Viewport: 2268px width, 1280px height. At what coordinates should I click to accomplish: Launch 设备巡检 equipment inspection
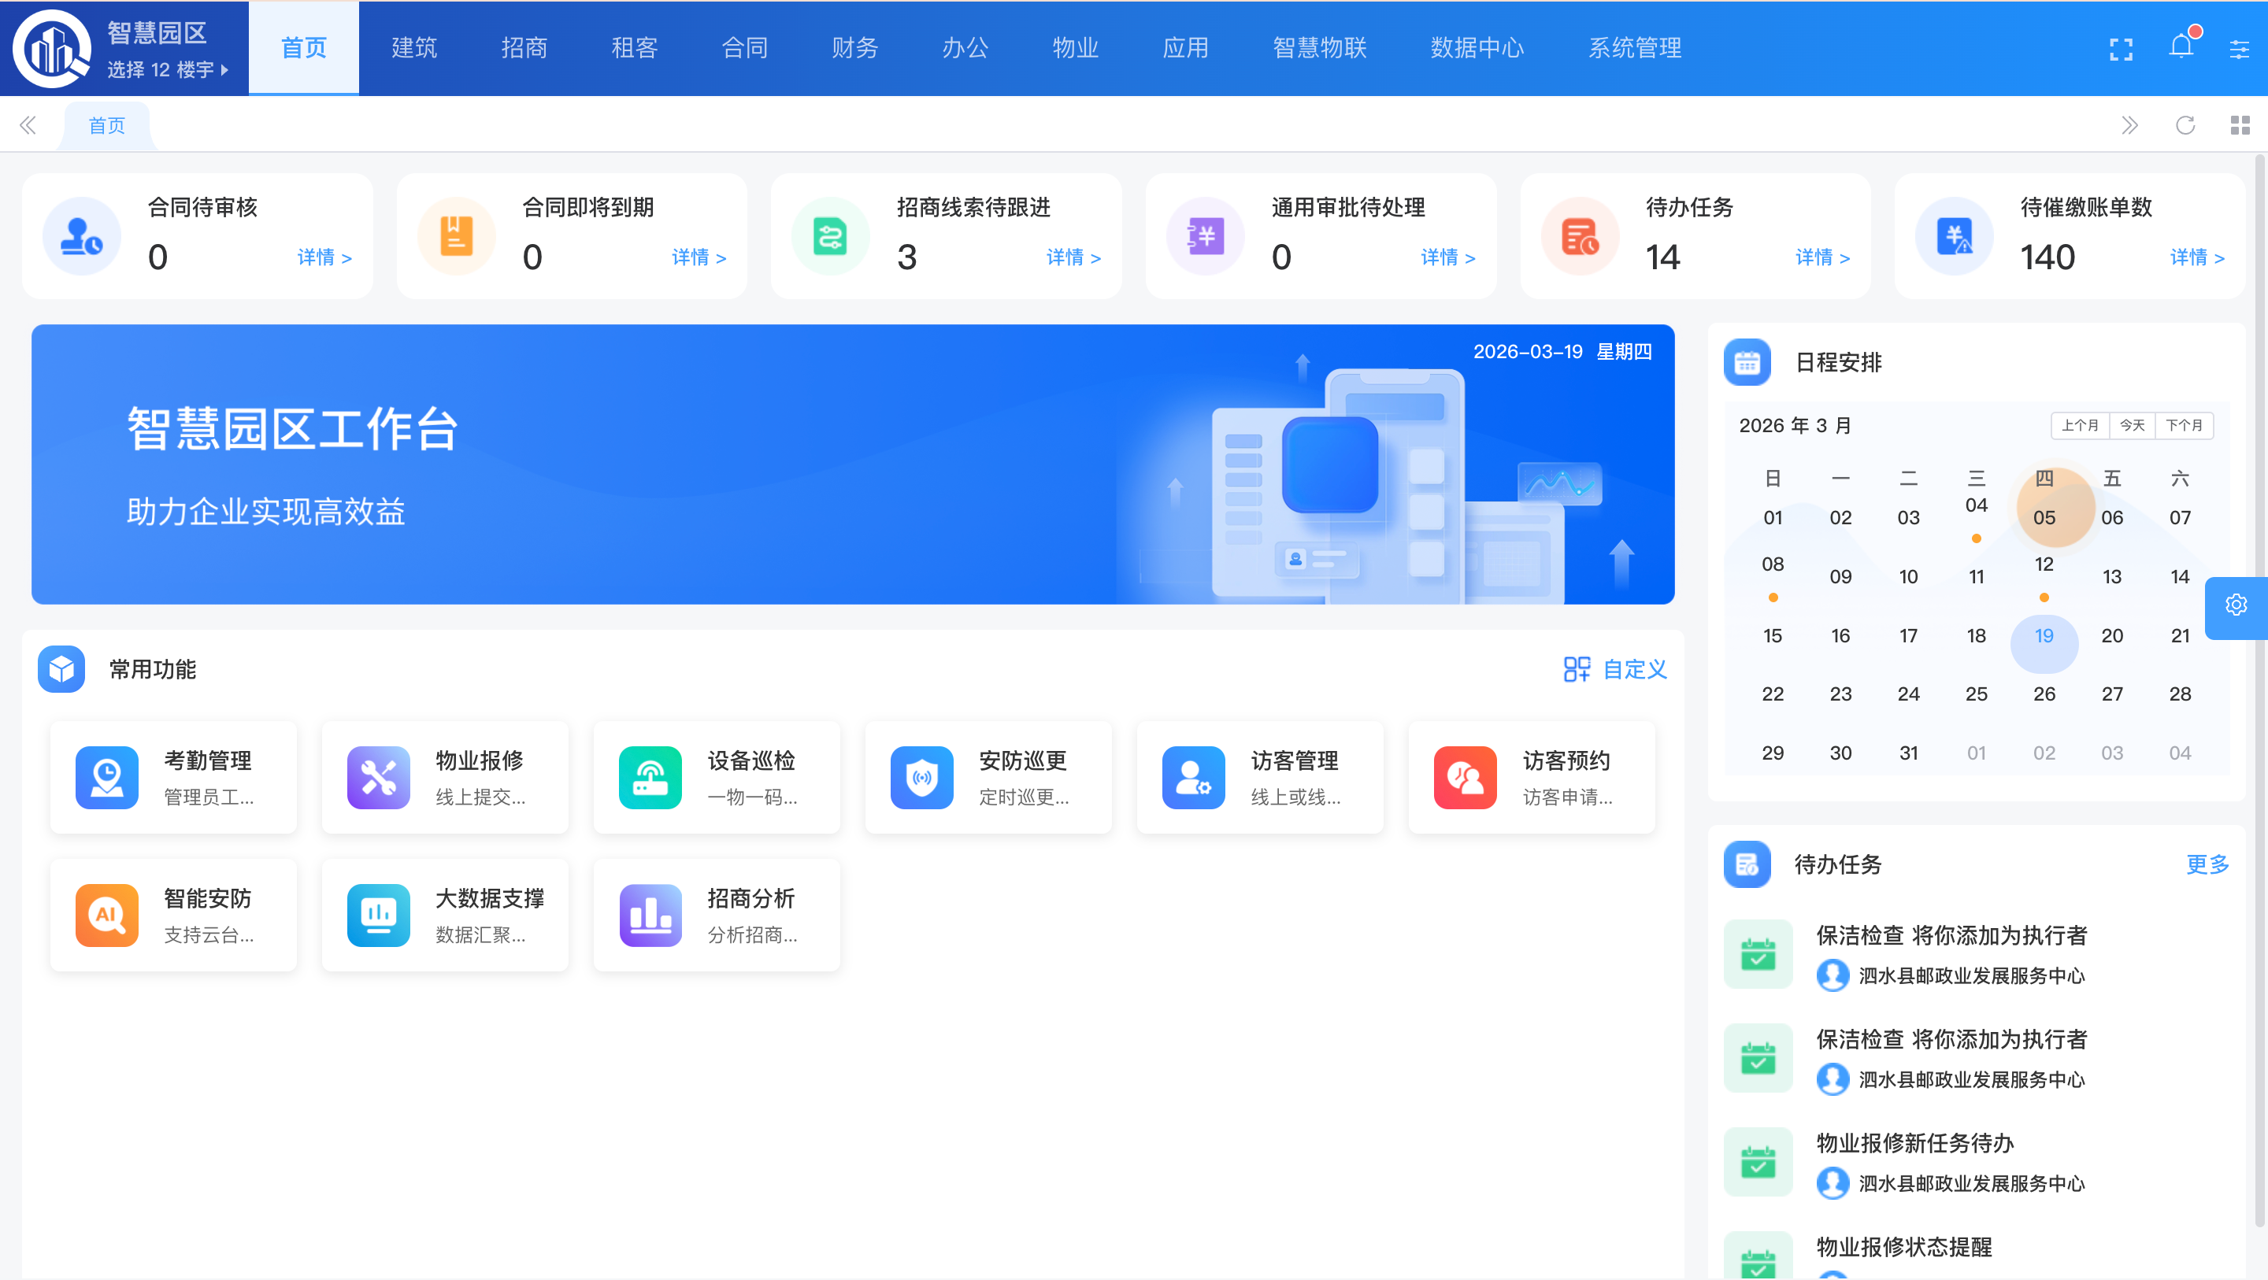tap(716, 777)
